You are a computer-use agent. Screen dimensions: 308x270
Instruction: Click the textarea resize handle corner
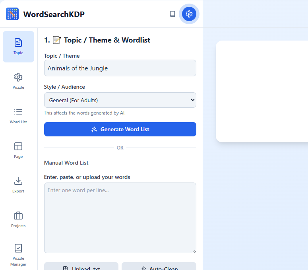tap(194, 251)
